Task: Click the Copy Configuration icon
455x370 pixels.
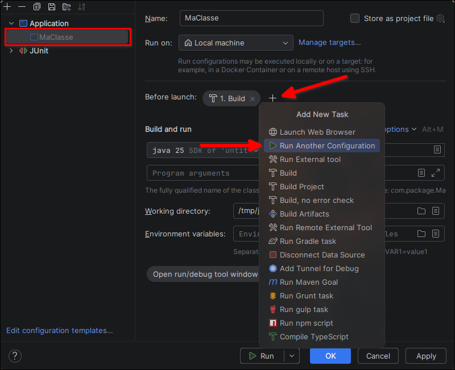Action: pyautogui.click(x=37, y=7)
